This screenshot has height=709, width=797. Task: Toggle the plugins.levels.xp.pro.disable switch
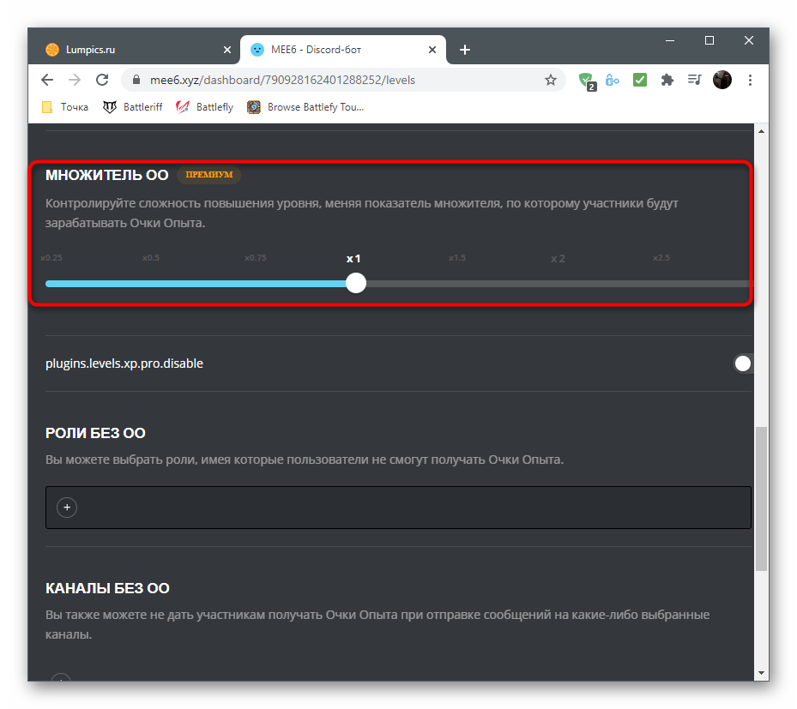pyautogui.click(x=742, y=364)
